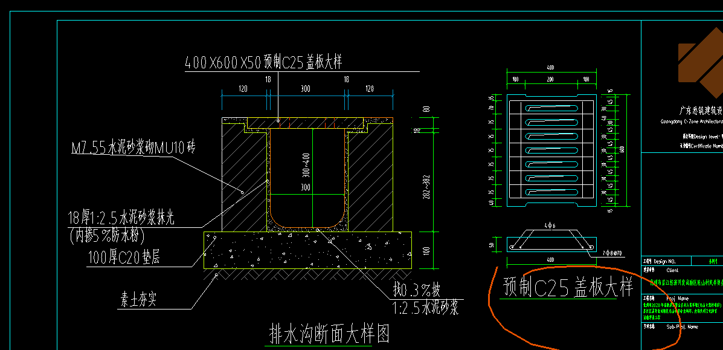Select the annotation "18厚1:2.5水泥砂浆抹光"
This screenshot has height=350, width=723.
[x=121, y=218]
